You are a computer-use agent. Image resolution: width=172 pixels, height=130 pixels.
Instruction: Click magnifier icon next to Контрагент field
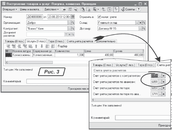coord(73,29)
